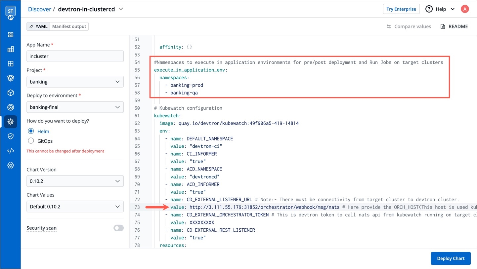The height and width of the screenshot is (269, 477).
Task: Open the Resource Watcher target icon
Action: pyautogui.click(x=11, y=107)
